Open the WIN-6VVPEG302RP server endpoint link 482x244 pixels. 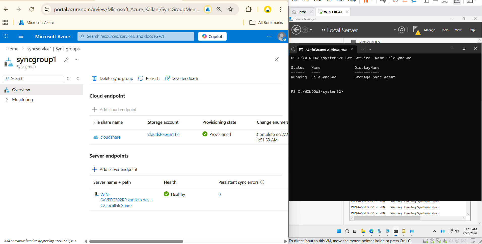(127, 200)
